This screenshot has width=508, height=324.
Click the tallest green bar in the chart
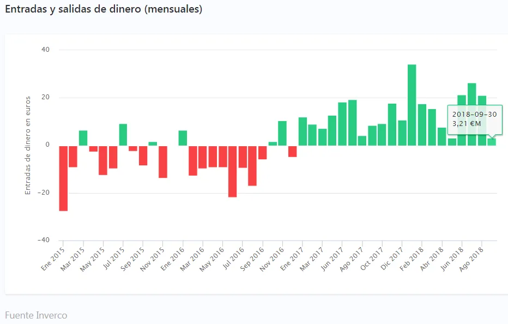pos(412,105)
